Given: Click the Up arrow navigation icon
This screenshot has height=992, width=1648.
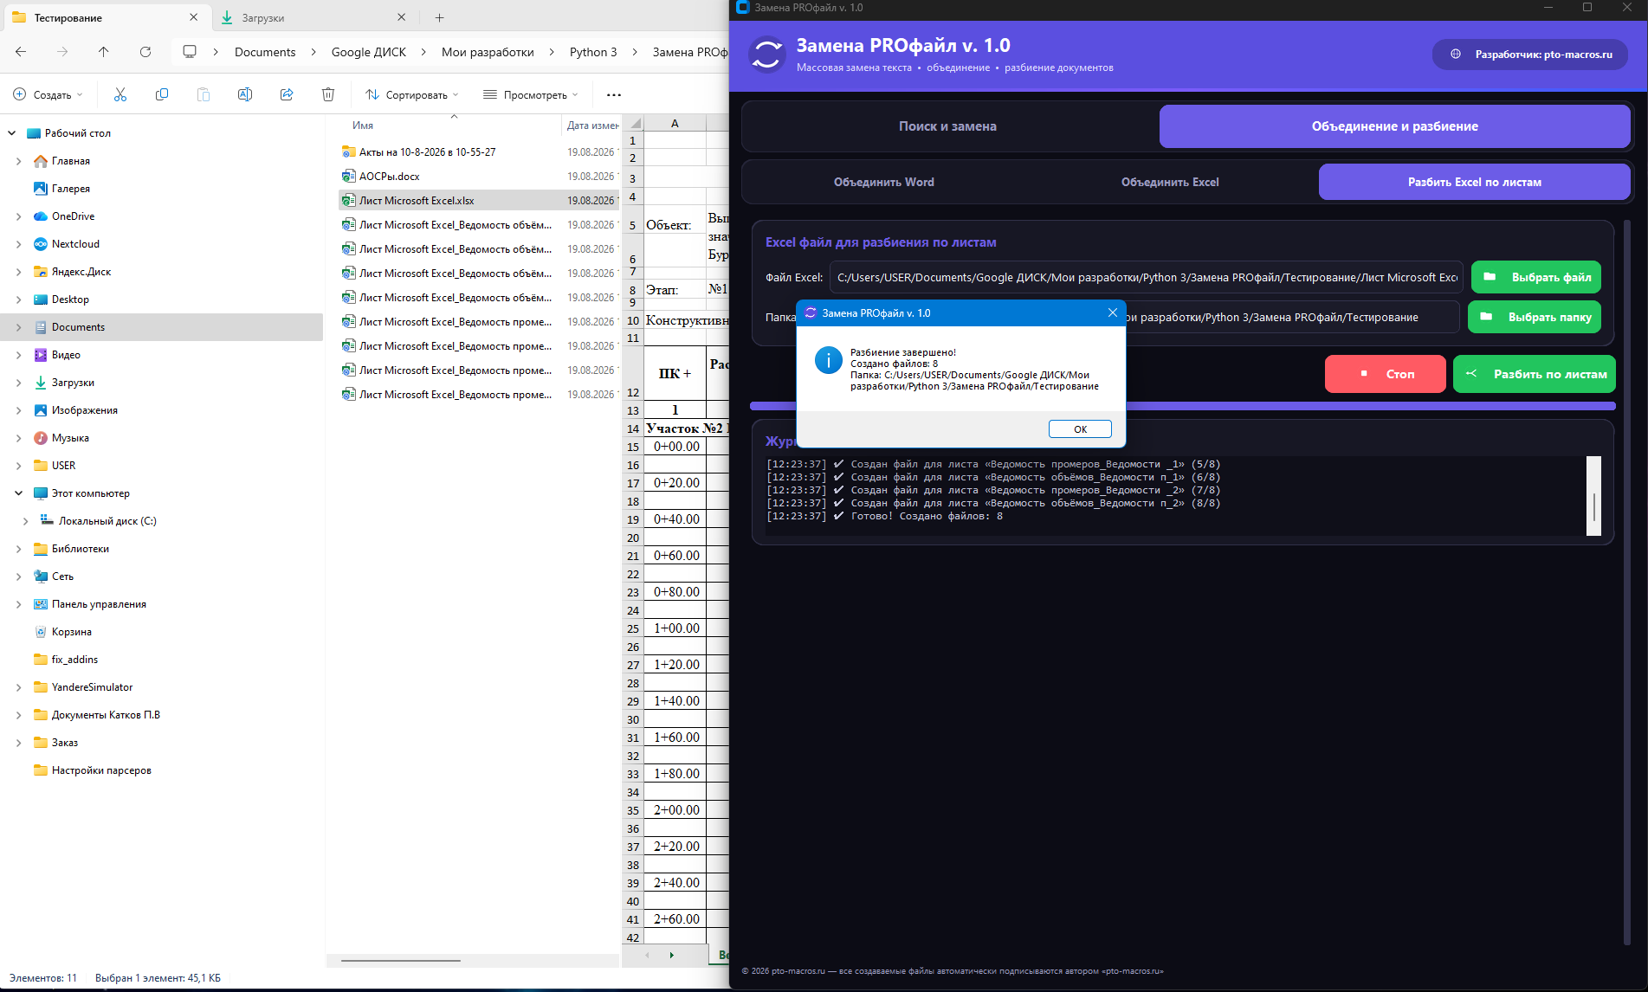Looking at the screenshot, I should [104, 52].
